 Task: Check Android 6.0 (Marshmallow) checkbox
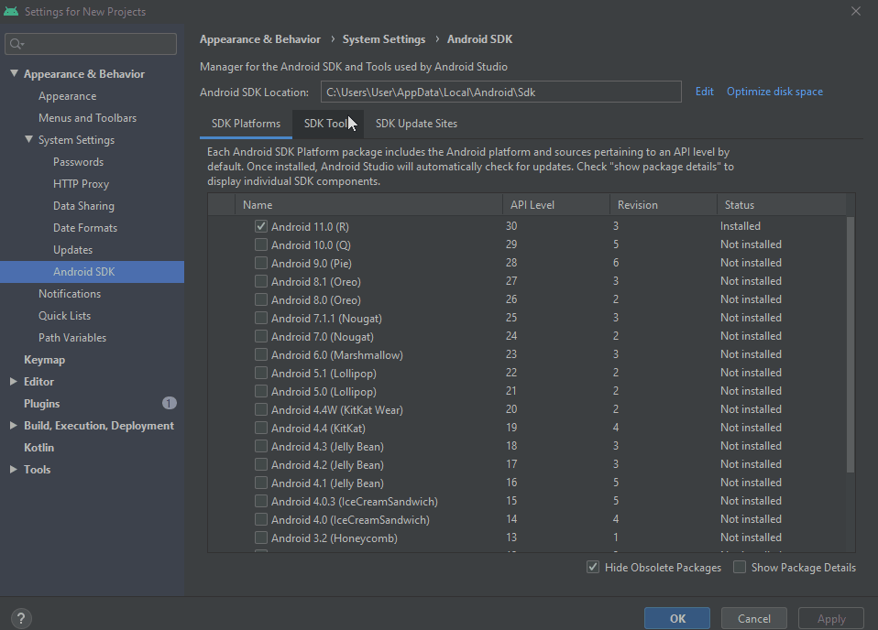click(x=261, y=354)
